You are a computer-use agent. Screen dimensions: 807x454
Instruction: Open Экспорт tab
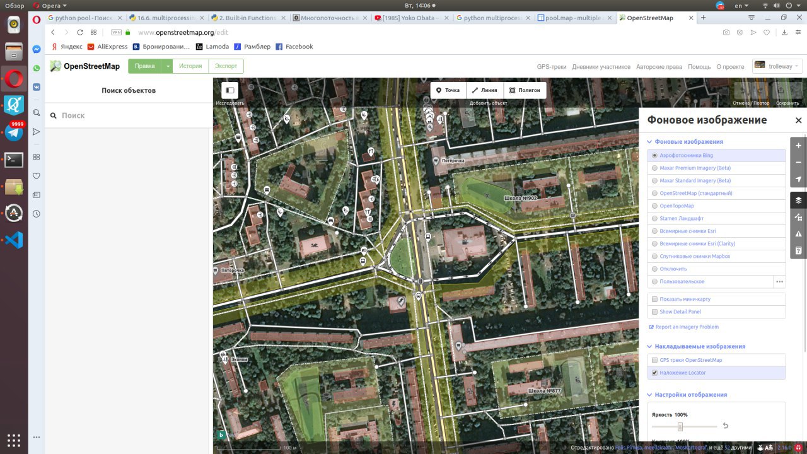pyautogui.click(x=226, y=66)
